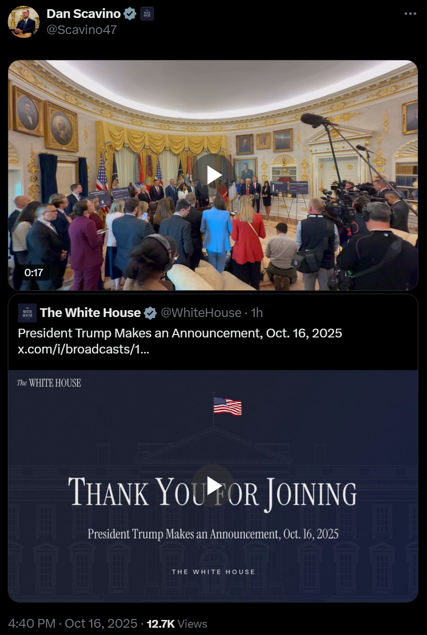
Task: View the 12.7K Views analytics
Action: (177, 624)
